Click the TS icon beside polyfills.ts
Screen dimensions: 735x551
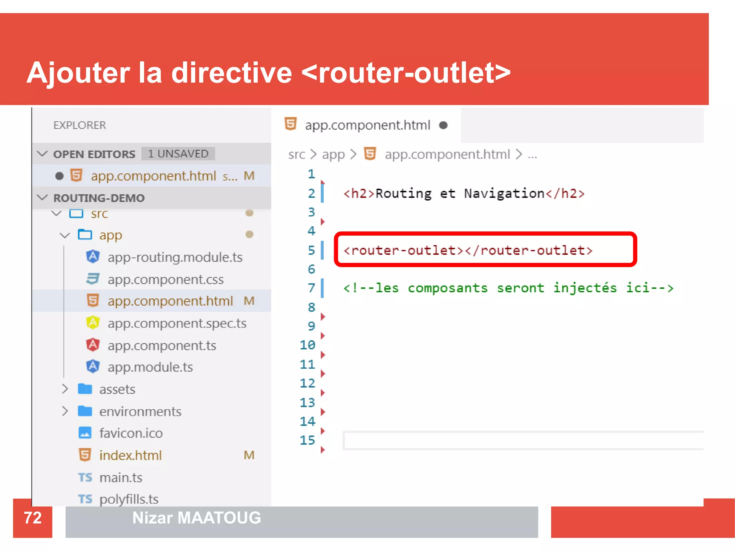(85, 499)
